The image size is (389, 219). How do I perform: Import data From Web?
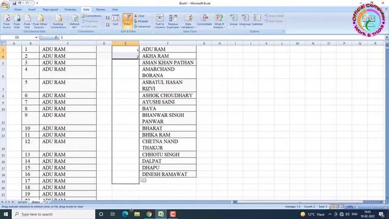(x=16, y=21)
